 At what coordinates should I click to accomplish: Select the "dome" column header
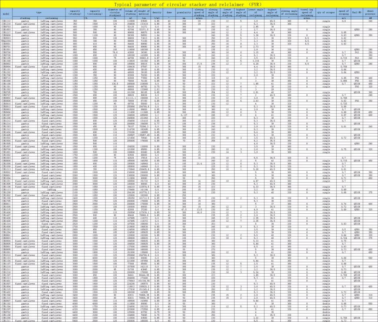tap(170, 13)
